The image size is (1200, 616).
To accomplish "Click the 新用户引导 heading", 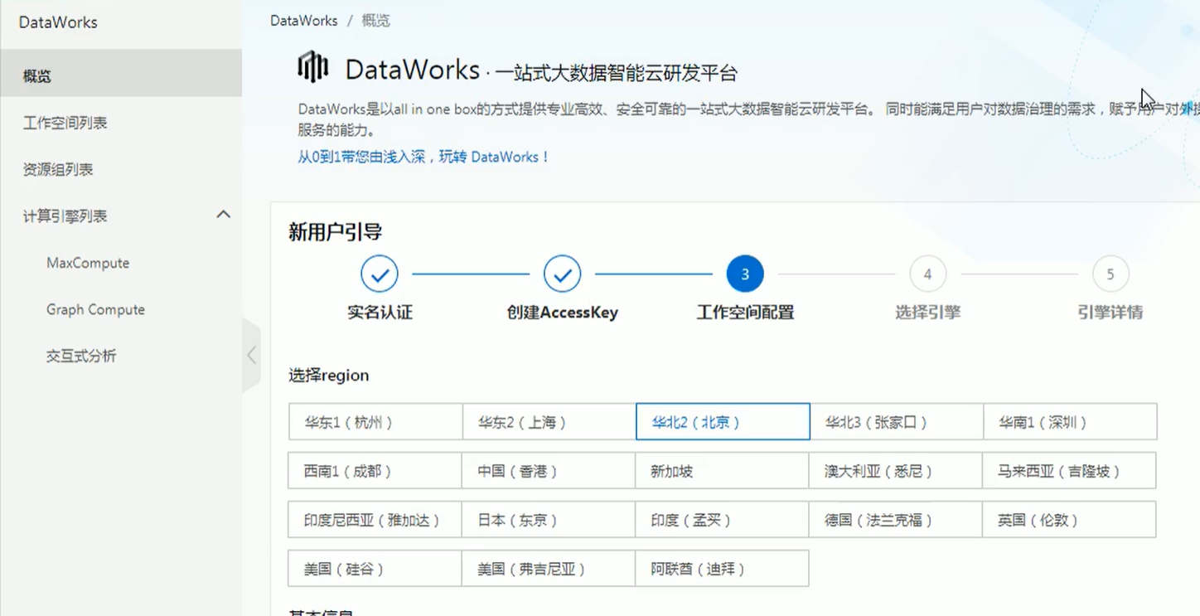I will [x=335, y=232].
